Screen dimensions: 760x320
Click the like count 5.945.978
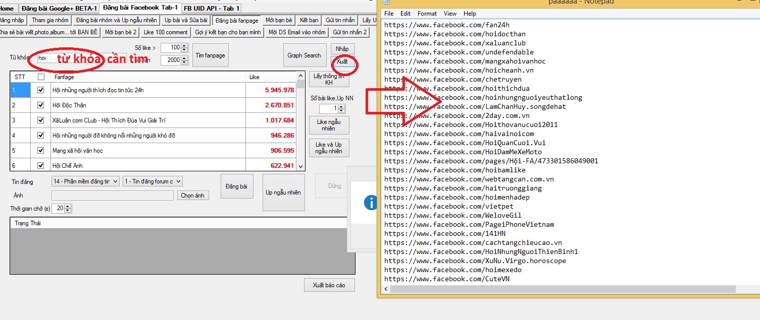[x=279, y=90]
